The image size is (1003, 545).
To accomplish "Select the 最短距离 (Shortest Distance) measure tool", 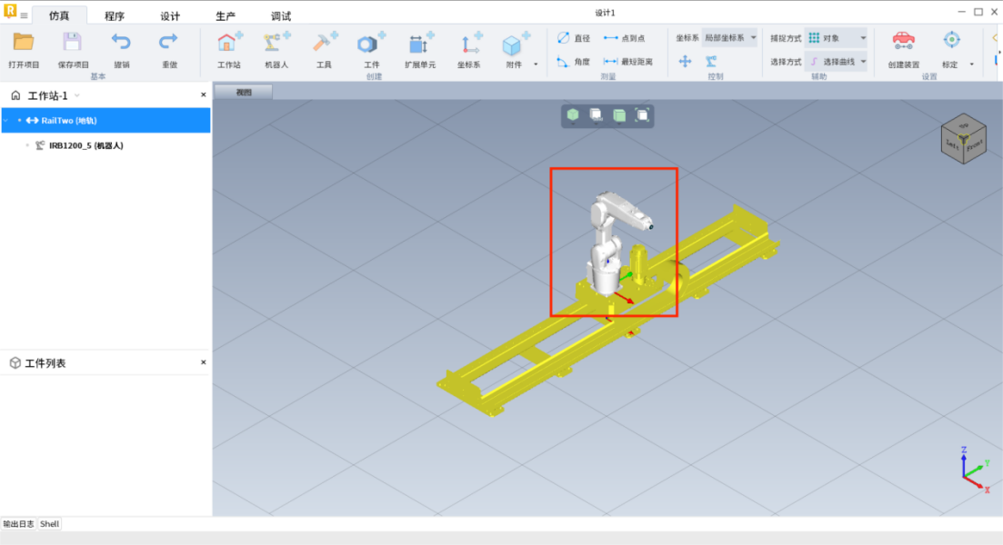I will click(628, 62).
